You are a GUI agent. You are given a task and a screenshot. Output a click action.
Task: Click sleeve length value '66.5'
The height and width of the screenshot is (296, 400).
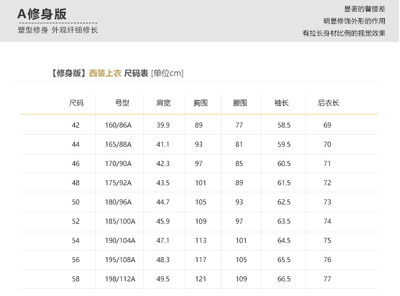pyautogui.click(x=284, y=279)
